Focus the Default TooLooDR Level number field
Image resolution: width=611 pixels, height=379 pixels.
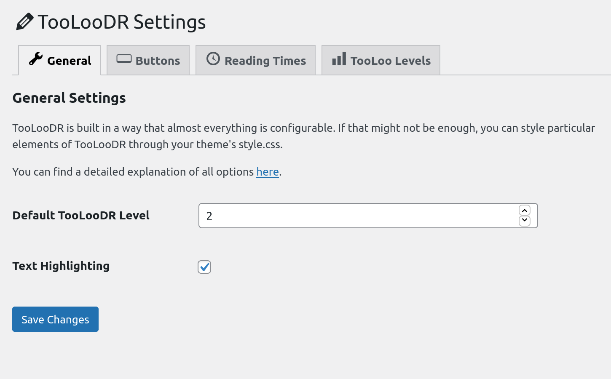pos(358,216)
